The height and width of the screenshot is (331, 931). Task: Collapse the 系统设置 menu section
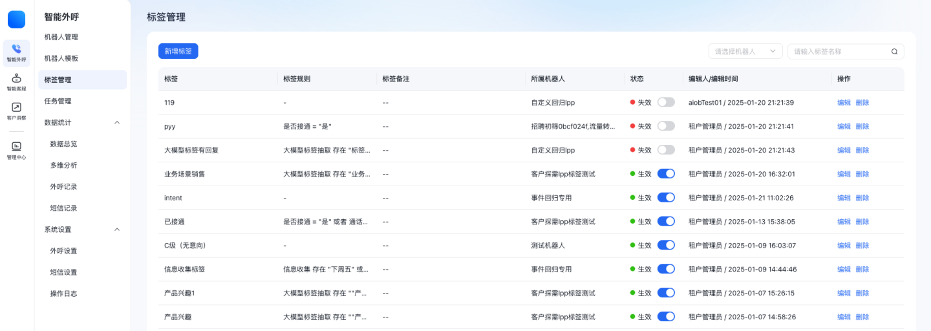(x=117, y=230)
